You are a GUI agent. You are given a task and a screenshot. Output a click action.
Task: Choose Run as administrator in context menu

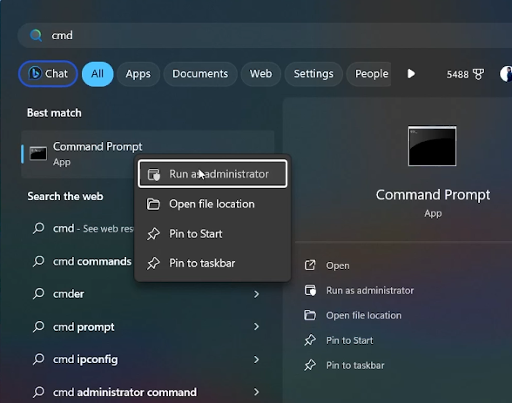coord(212,174)
